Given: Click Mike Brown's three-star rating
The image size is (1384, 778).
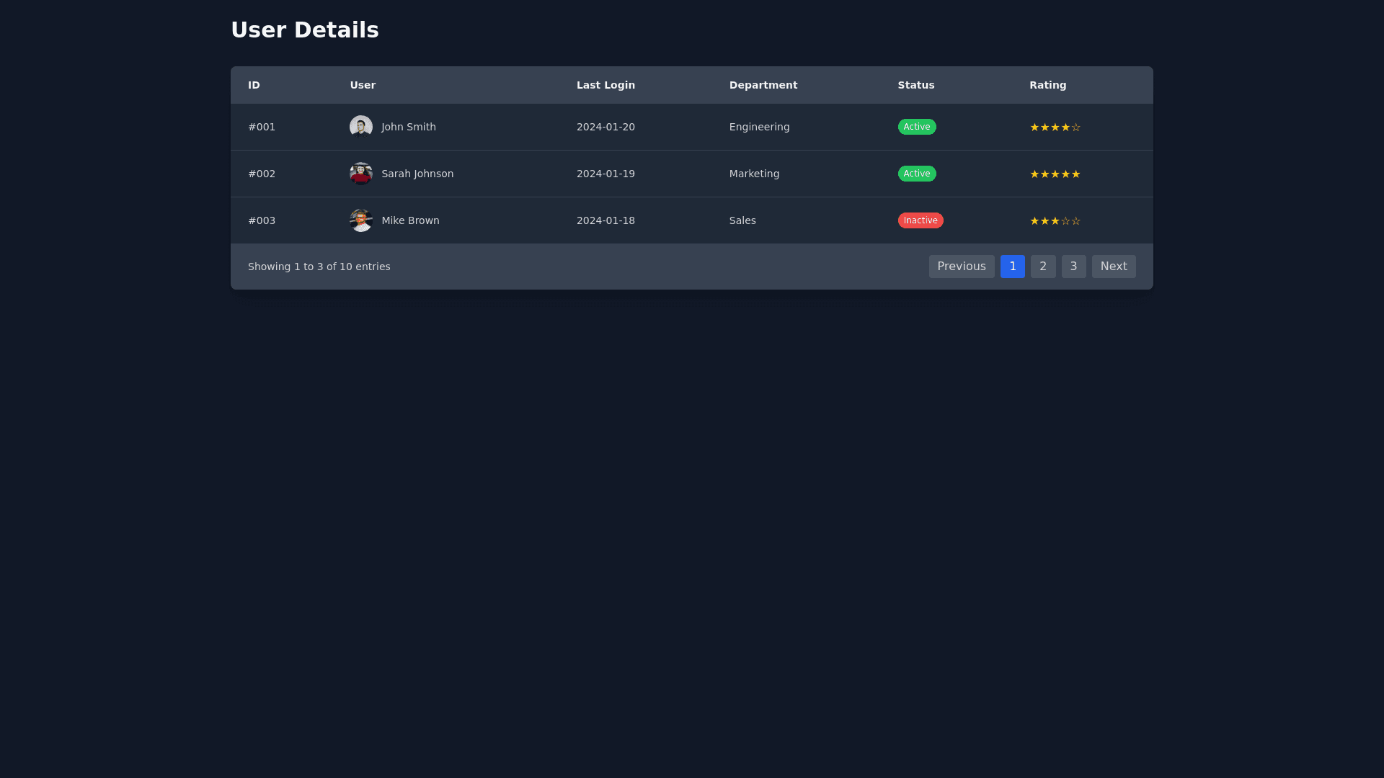Looking at the screenshot, I should point(1055,221).
